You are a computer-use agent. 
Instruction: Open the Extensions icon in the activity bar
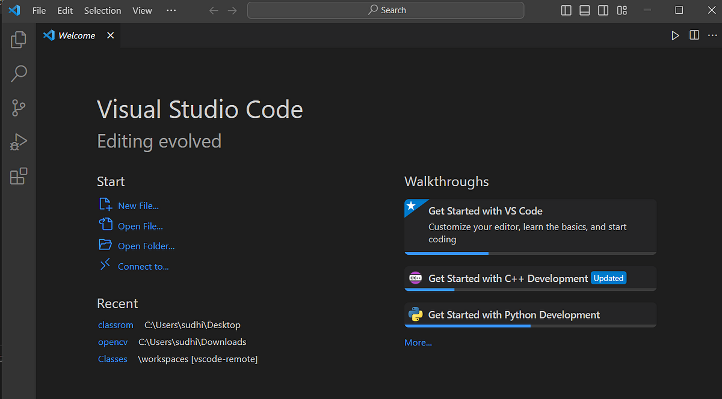pyautogui.click(x=18, y=176)
